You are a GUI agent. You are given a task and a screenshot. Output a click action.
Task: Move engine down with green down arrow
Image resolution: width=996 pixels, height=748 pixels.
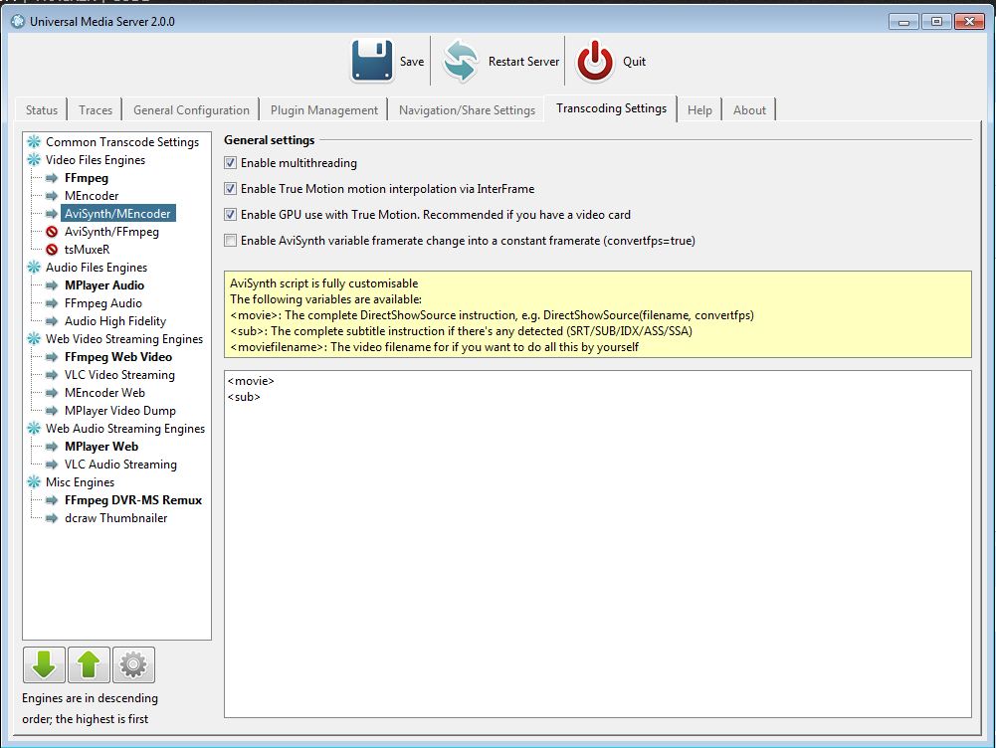click(44, 664)
